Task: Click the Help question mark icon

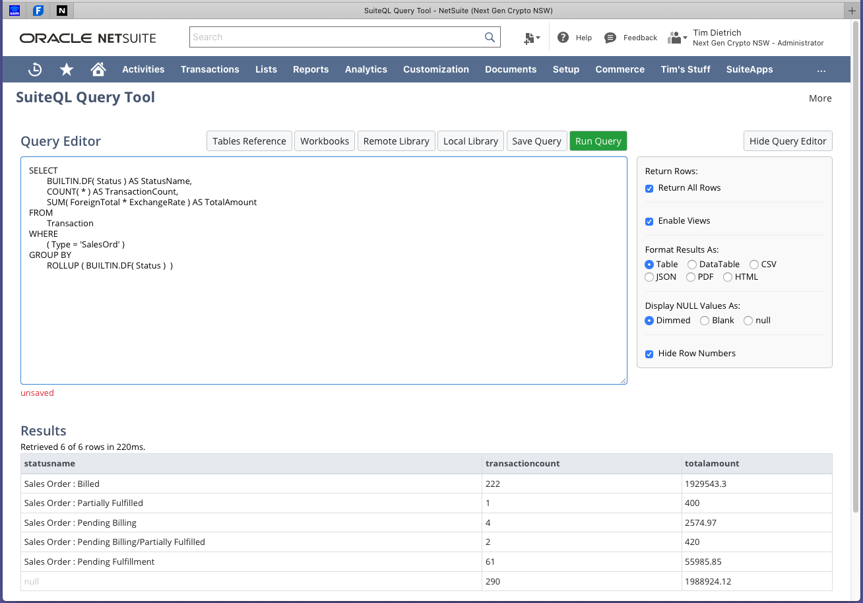Action: click(563, 38)
